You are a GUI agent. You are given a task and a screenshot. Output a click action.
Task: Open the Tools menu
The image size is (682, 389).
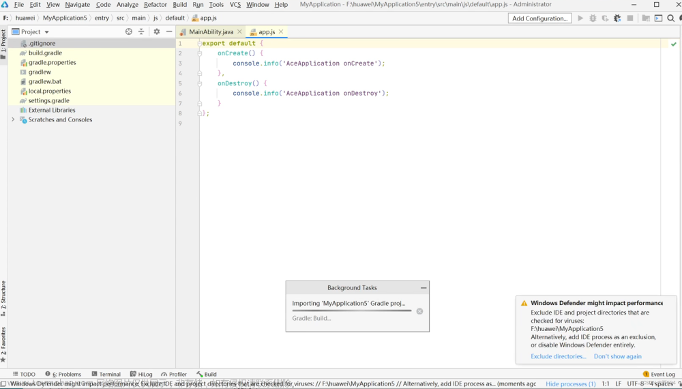click(216, 4)
